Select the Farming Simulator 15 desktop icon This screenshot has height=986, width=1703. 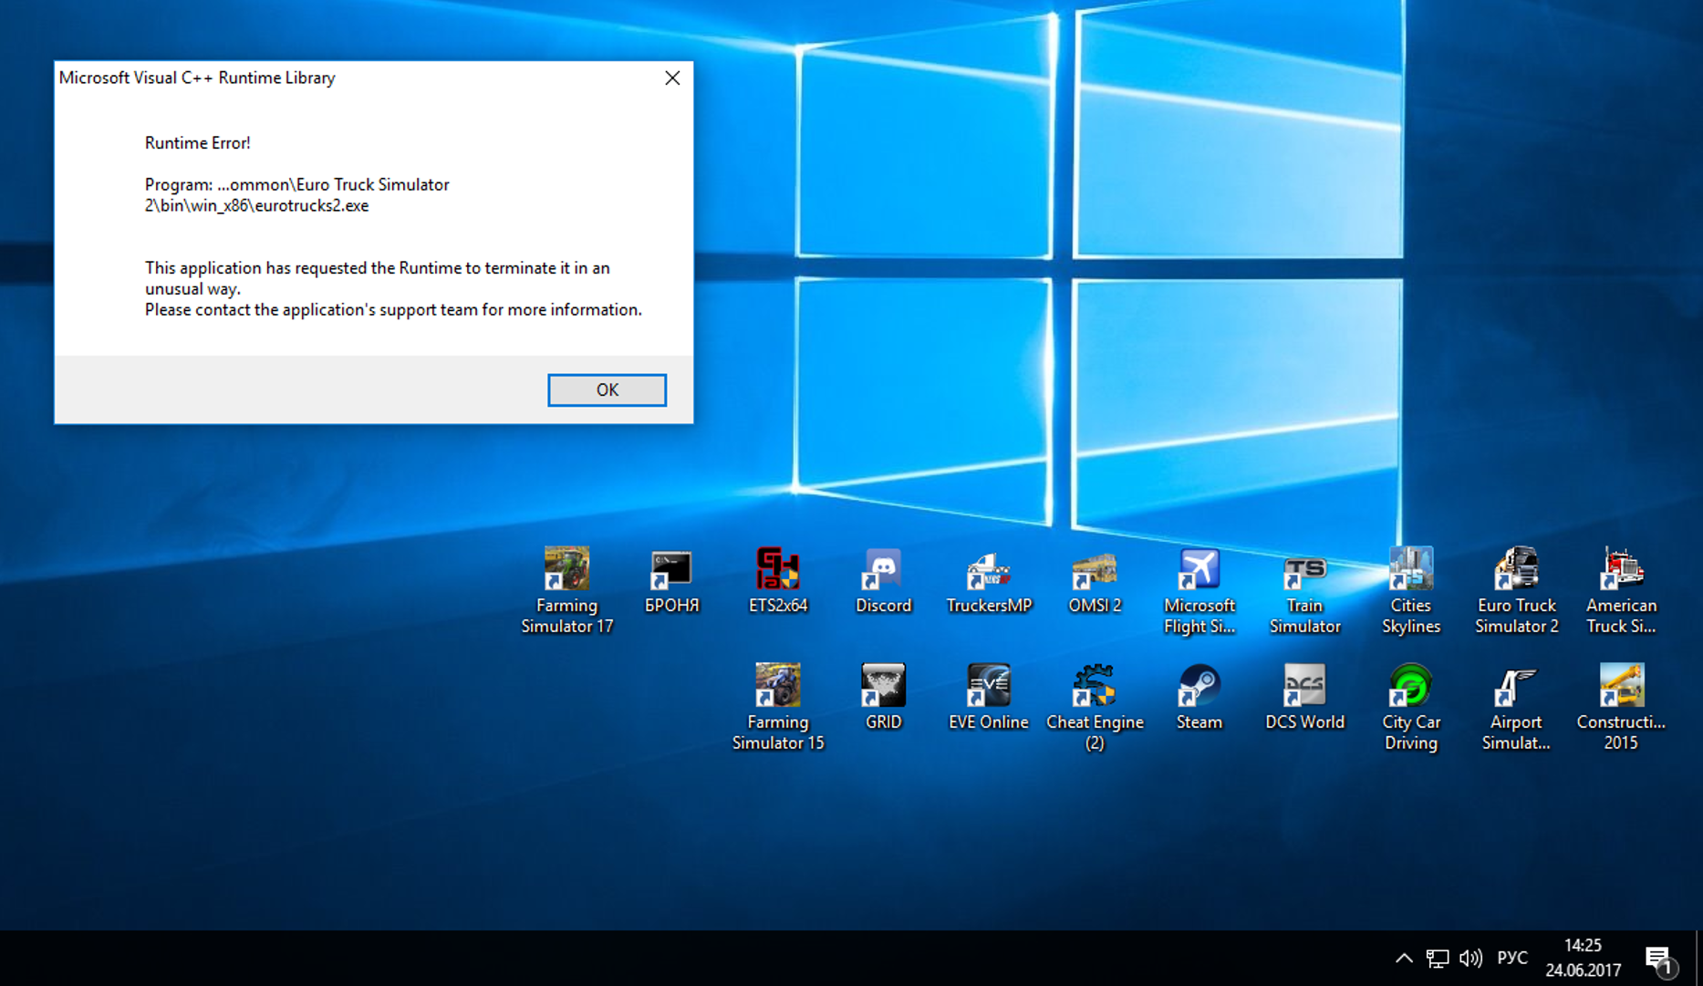(x=778, y=707)
